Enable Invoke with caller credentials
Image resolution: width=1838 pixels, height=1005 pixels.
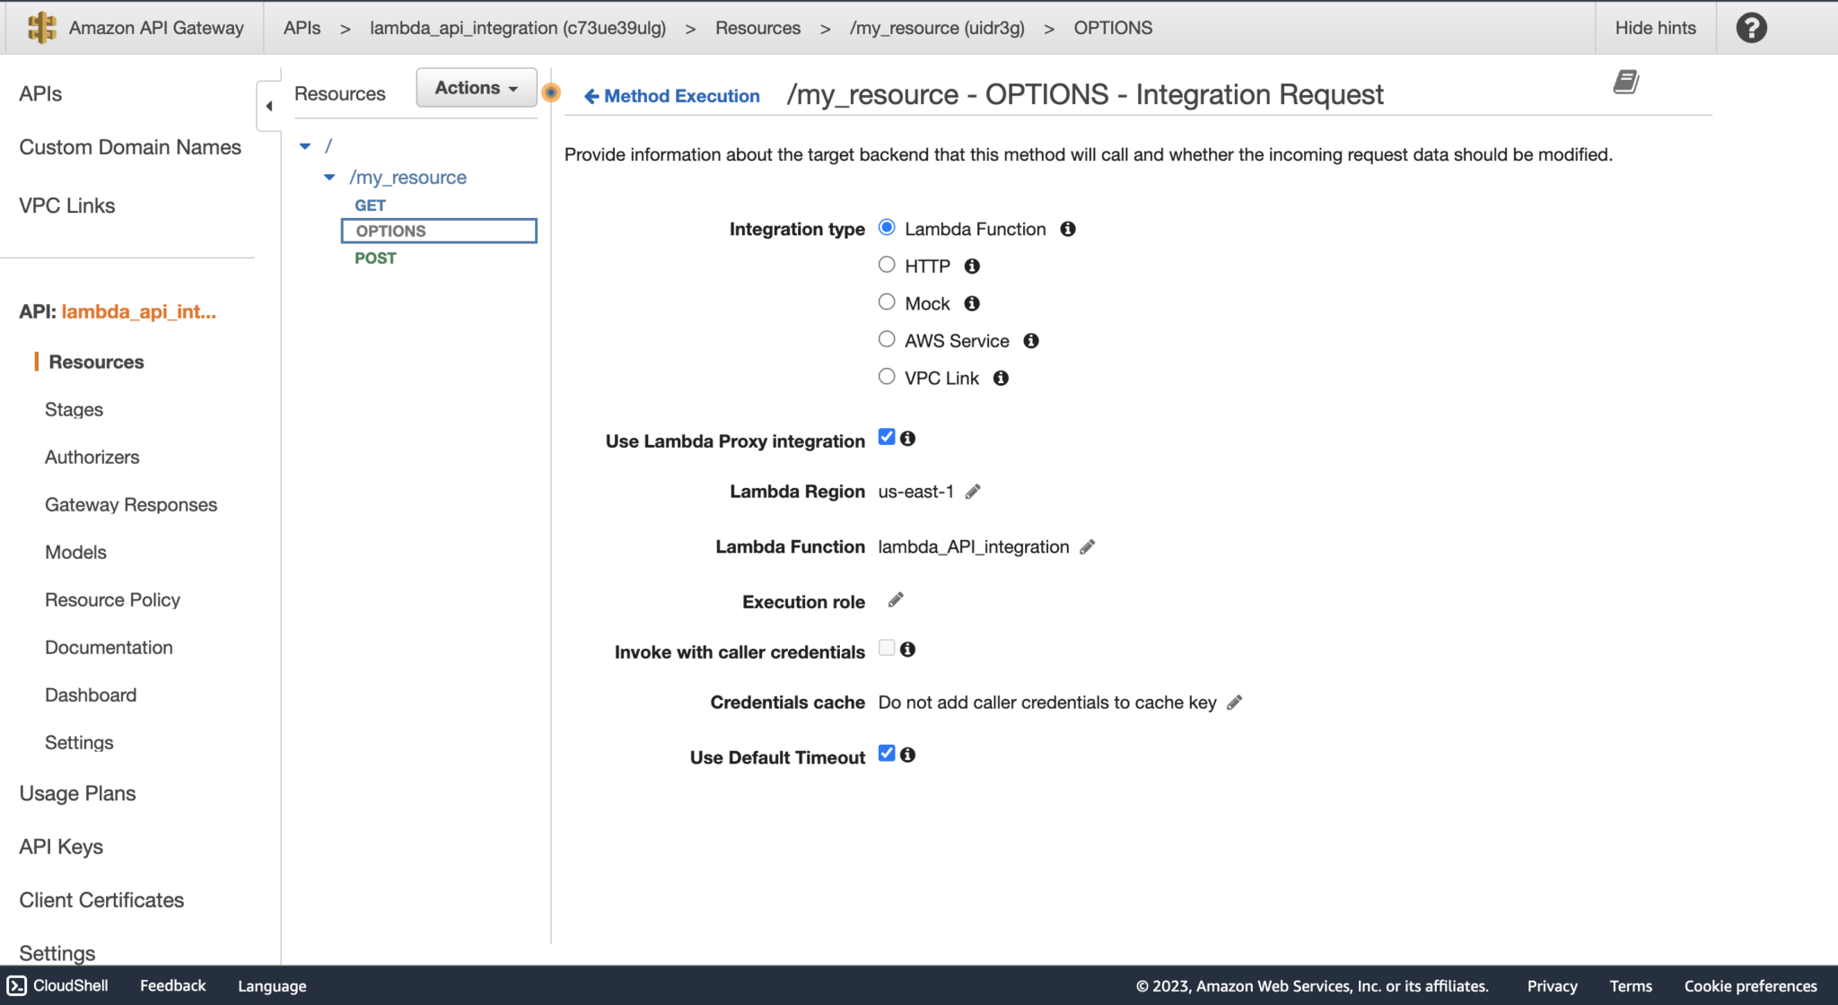tap(886, 648)
